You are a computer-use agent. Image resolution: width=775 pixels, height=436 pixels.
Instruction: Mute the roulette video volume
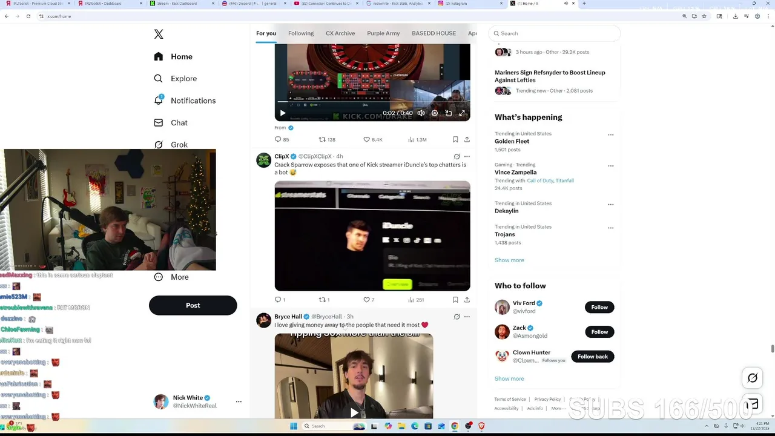(421, 113)
